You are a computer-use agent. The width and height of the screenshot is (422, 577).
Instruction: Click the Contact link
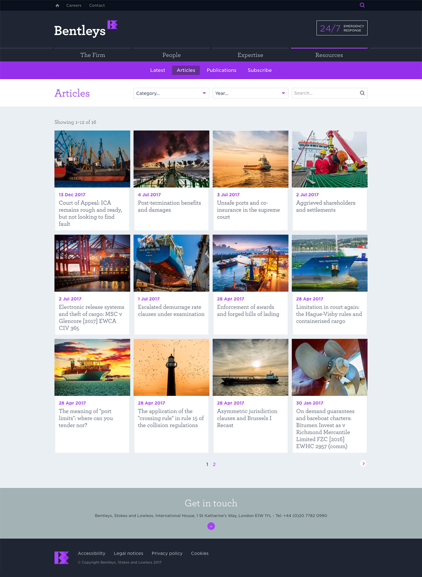click(x=97, y=5)
